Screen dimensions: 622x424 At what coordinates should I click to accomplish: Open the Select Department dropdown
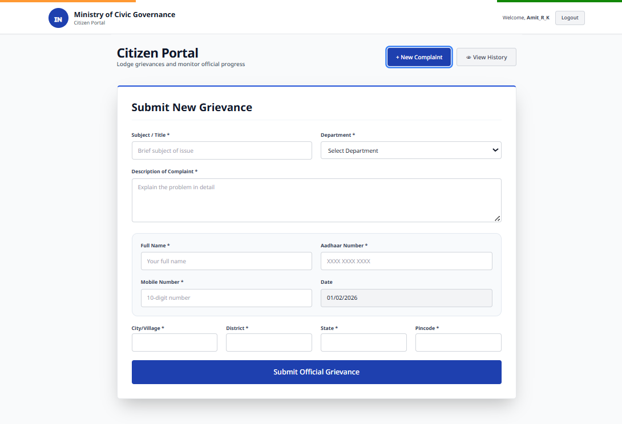(411, 150)
